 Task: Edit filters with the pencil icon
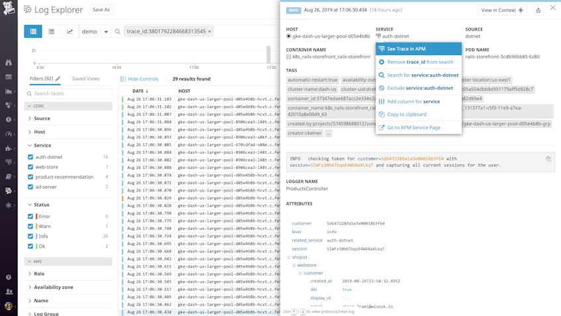click(x=58, y=79)
